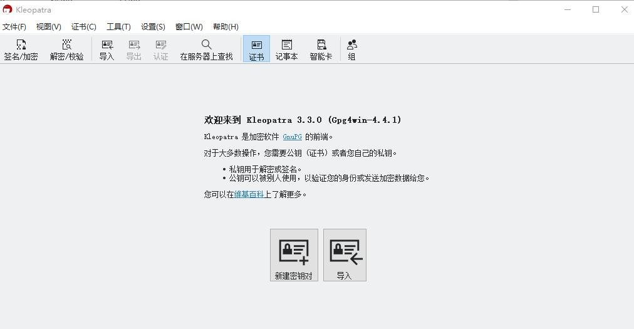
Task: Open the 帮助(H) menu
Action: tap(226, 27)
